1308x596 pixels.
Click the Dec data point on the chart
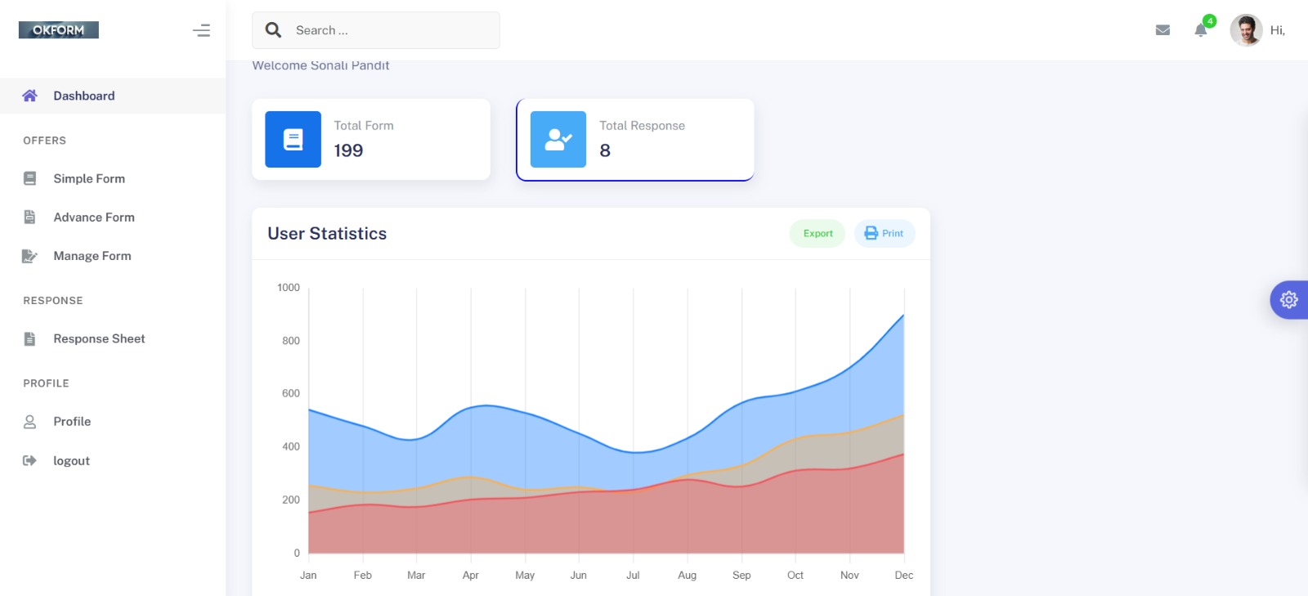point(903,316)
